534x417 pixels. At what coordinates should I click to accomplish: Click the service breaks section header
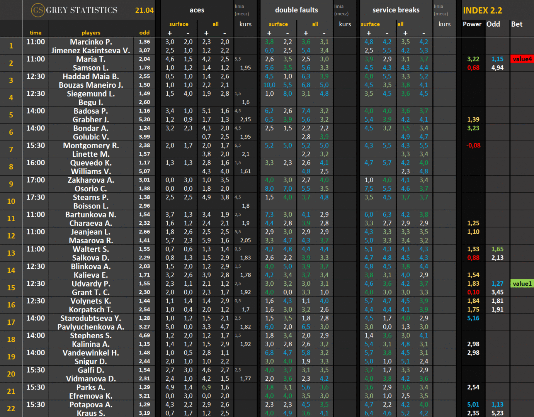coord(396,10)
